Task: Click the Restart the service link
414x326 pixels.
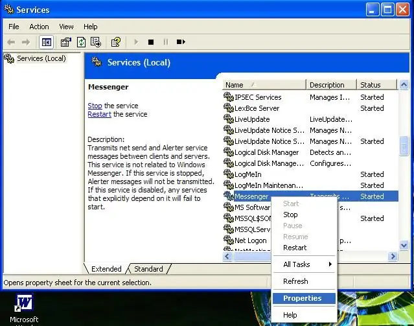Action: tap(99, 114)
